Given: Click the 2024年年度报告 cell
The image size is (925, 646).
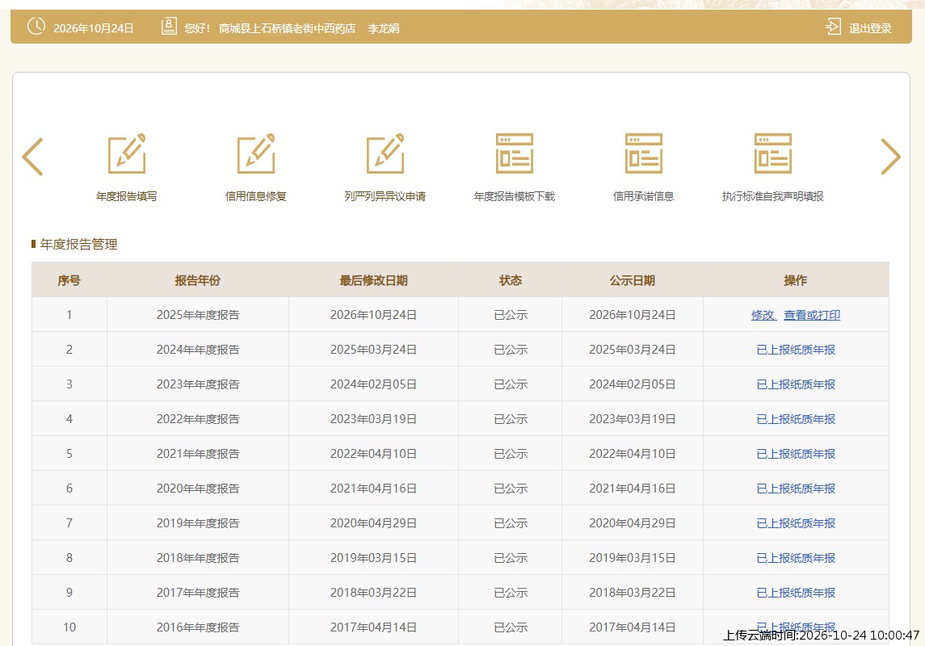Looking at the screenshot, I should tap(198, 350).
